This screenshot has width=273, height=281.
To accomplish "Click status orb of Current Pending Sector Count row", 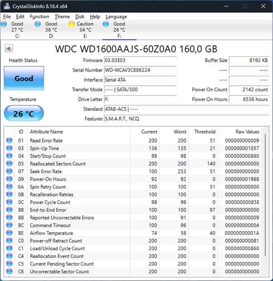I will click(x=10, y=264).
